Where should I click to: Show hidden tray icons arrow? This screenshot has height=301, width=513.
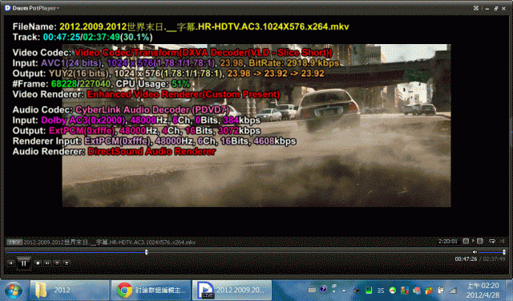(344, 291)
